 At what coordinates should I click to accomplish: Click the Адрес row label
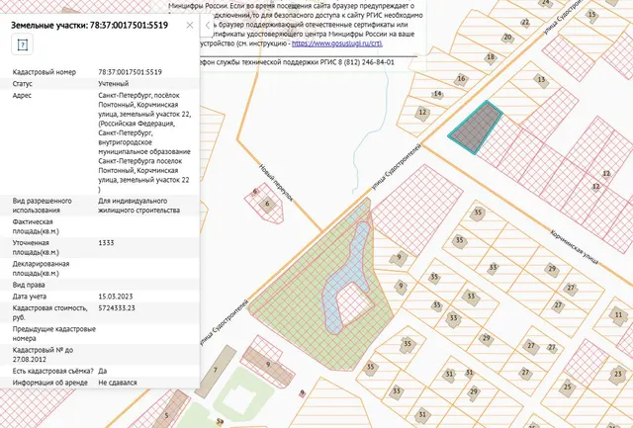click(22, 96)
